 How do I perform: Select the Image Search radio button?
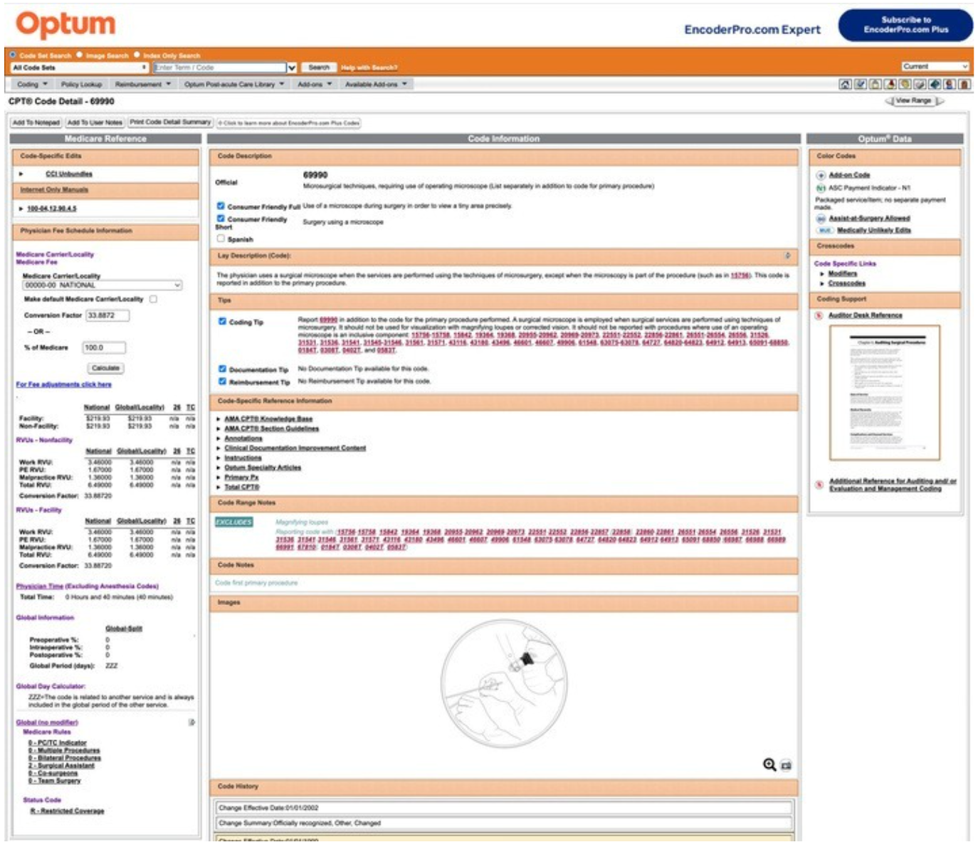tap(80, 55)
